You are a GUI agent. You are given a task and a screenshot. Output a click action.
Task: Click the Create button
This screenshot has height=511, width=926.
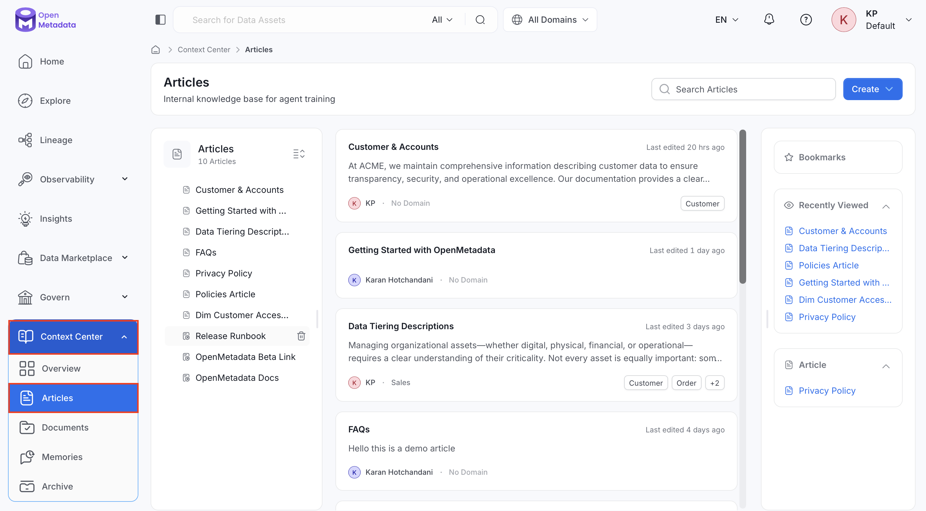[873, 89]
